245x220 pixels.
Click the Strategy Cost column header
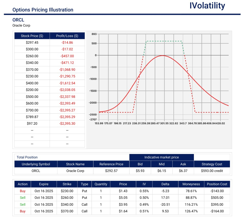(212, 164)
